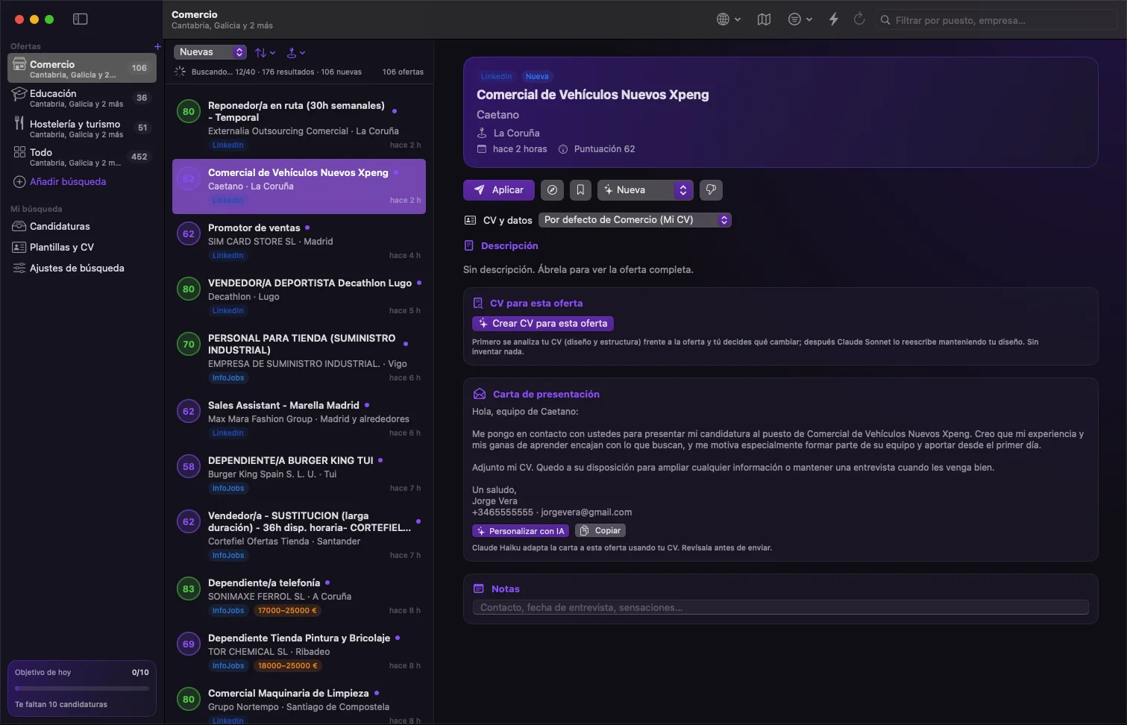Focus the Filtrar por puesto search field
Image resolution: width=1127 pixels, height=725 pixels.
[996, 20]
